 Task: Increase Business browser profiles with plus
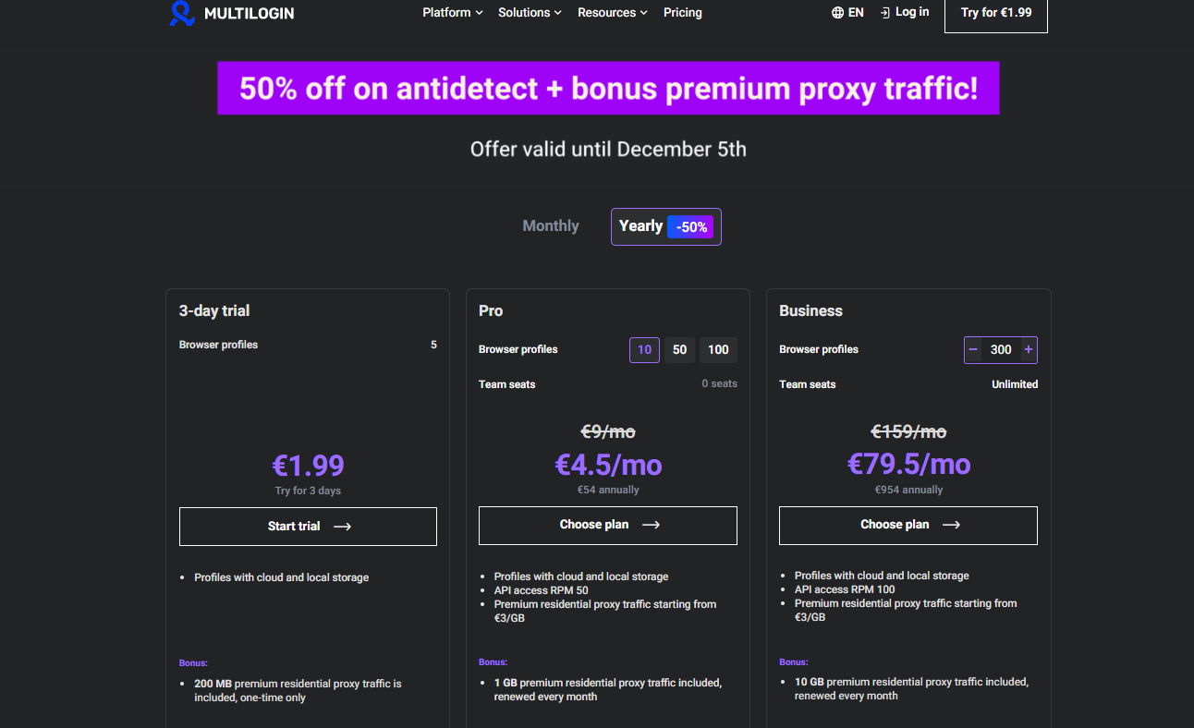click(x=1028, y=350)
